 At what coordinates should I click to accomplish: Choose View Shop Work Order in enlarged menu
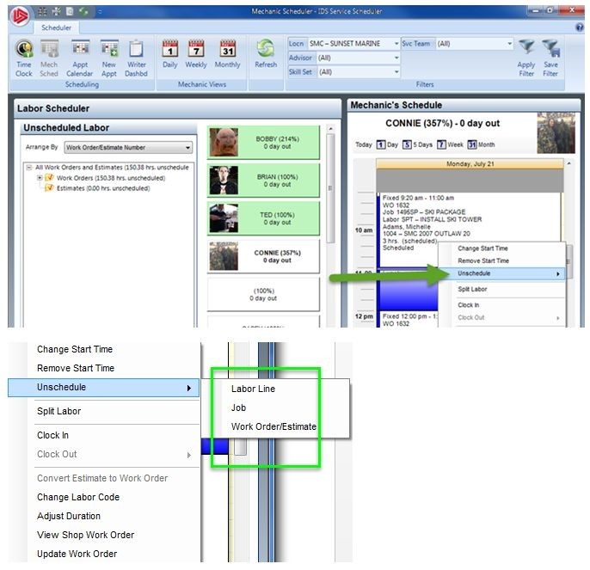point(86,535)
